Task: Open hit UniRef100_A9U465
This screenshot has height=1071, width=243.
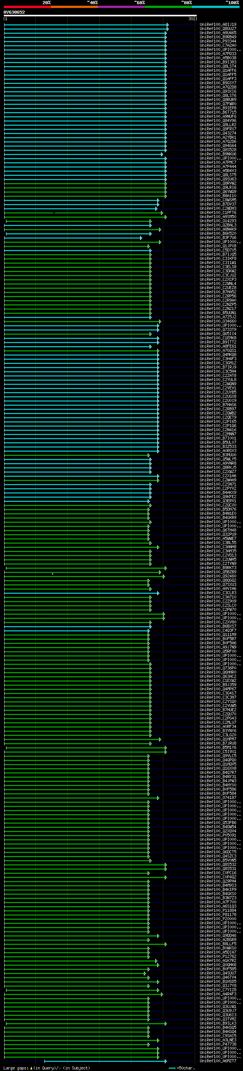Action: click(x=218, y=33)
